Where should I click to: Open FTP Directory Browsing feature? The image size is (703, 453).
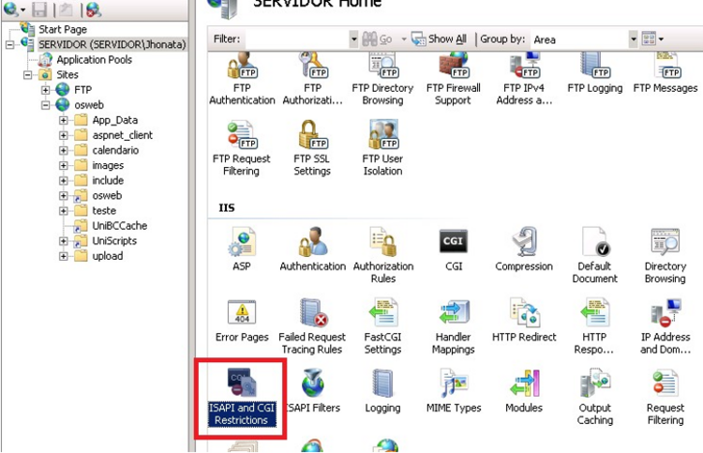click(382, 80)
